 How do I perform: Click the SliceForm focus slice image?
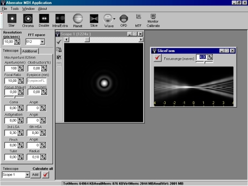[x=193, y=86]
